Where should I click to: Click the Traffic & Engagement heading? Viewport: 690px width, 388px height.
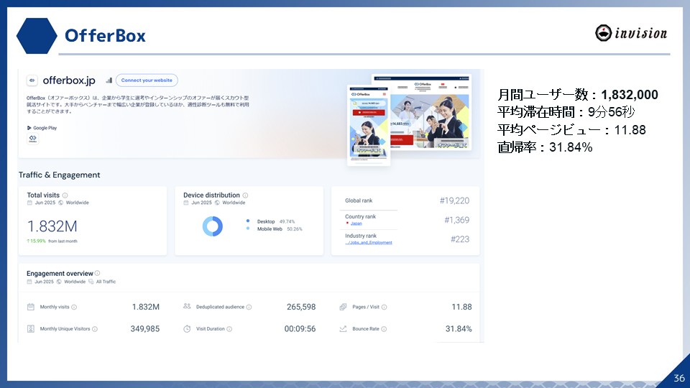[x=60, y=175]
